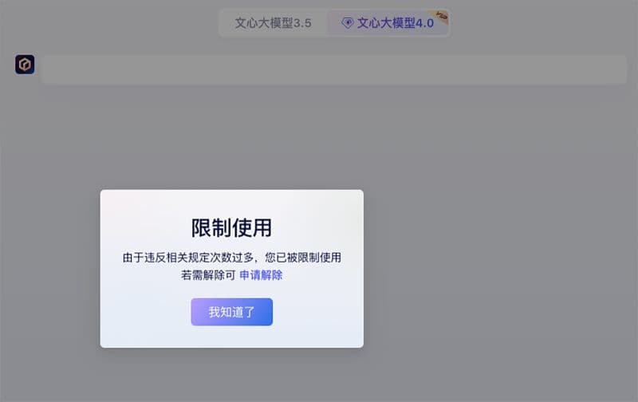
Task: Click the "3.5" version number in the tab
Action: coord(301,23)
